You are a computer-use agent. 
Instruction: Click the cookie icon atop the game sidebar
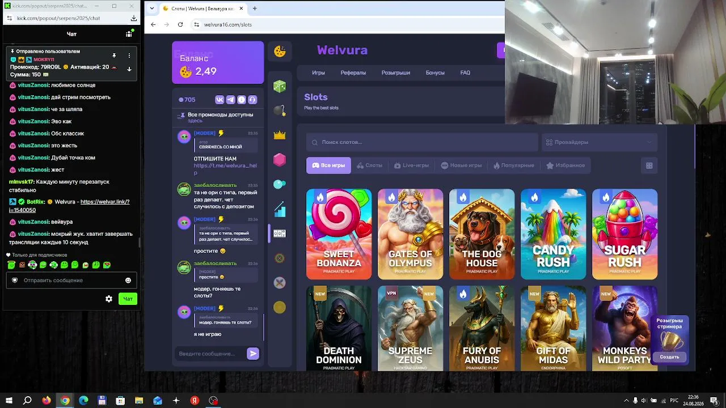click(x=280, y=51)
